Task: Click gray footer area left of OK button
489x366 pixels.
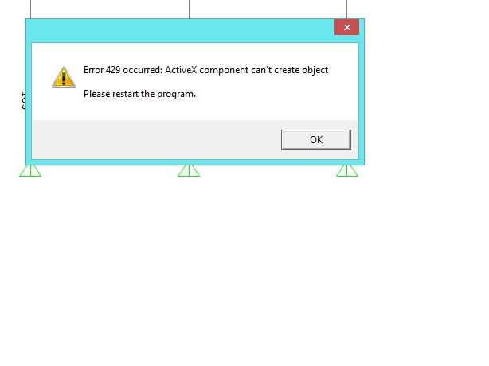Action: point(156,139)
